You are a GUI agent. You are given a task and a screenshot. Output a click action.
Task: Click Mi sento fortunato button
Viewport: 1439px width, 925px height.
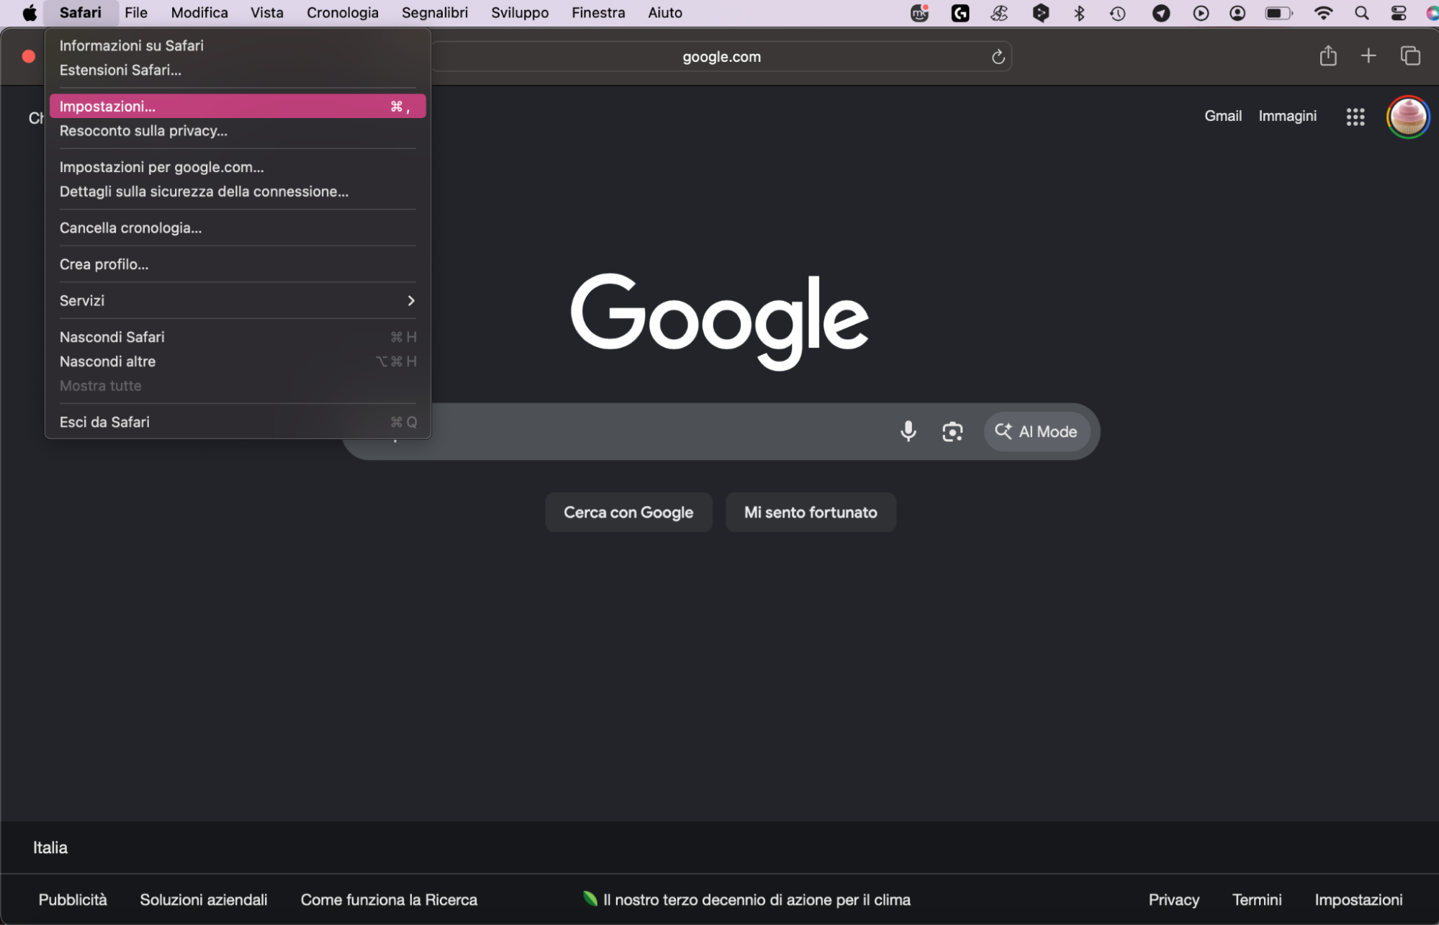point(811,513)
